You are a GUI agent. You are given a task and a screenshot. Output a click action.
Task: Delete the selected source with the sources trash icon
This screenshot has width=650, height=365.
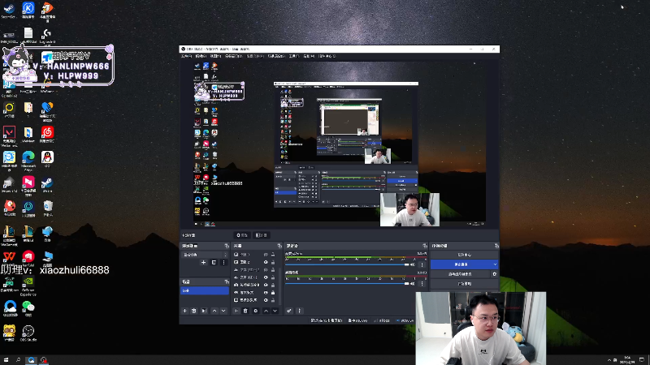point(245,311)
